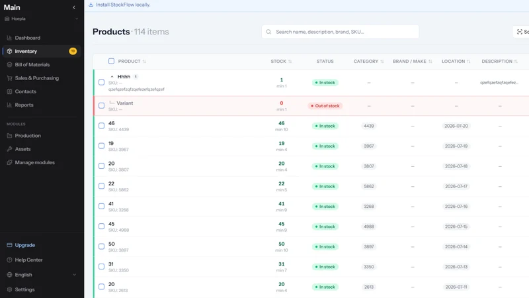Click the Upgrade link

pos(25,245)
